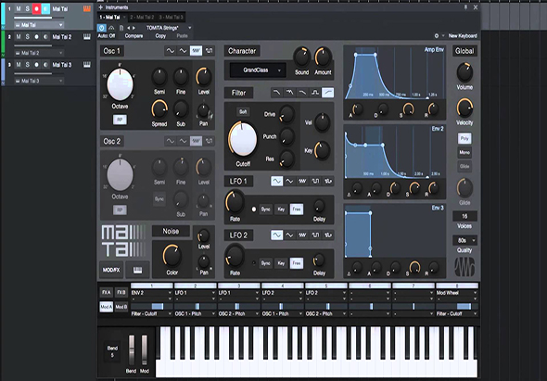Open slot 2 OSC 1 - Pitch target dropdown
The height and width of the screenshot is (381, 547).
coord(195,313)
